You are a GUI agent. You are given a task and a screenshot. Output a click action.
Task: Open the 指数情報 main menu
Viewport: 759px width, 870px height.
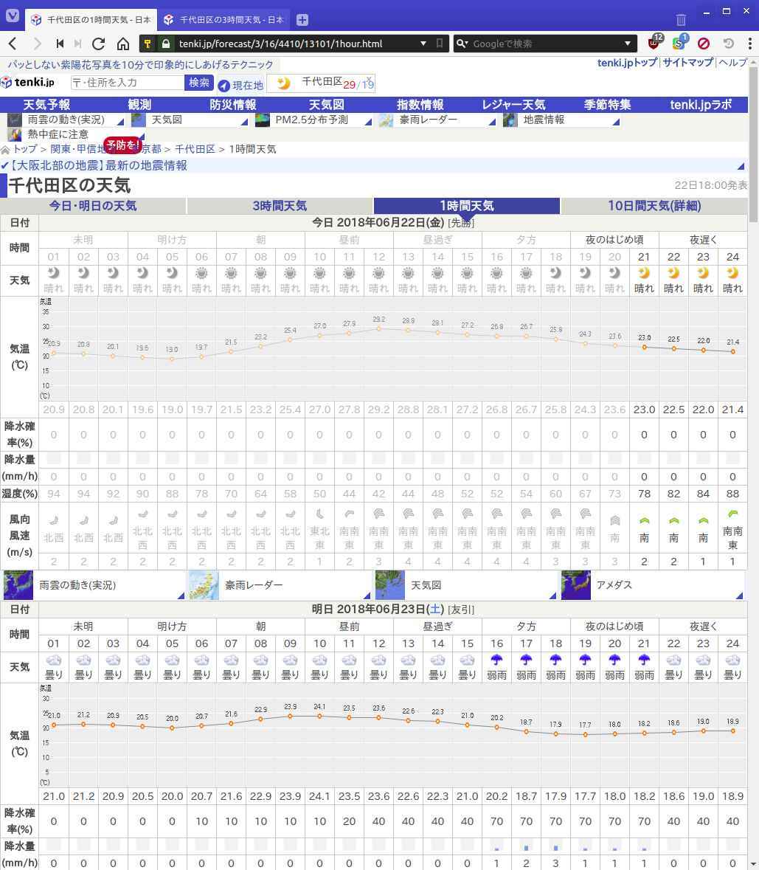click(x=420, y=105)
